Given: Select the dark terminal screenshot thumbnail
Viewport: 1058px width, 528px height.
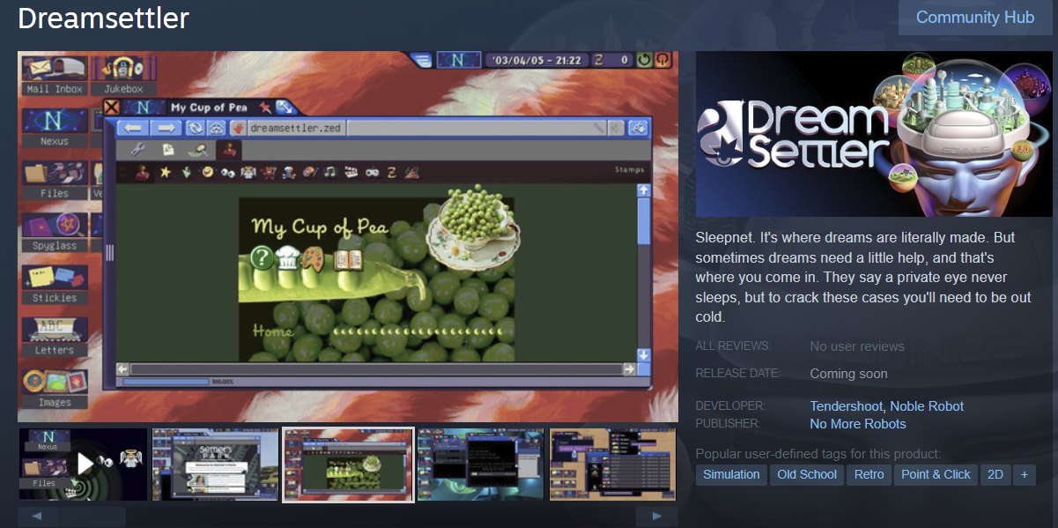Looking at the screenshot, I should pos(481,465).
